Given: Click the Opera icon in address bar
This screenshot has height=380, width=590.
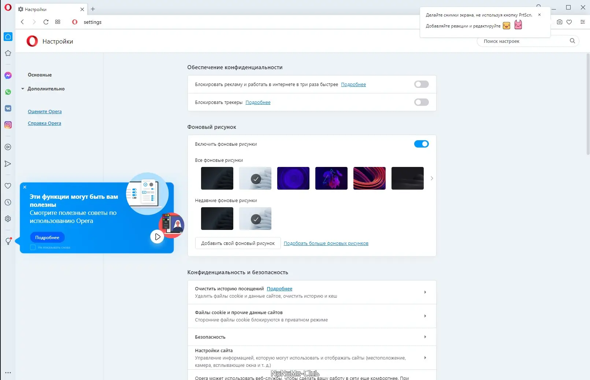Looking at the screenshot, I should [x=75, y=22].
